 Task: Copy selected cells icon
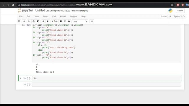tap(34, 21)
